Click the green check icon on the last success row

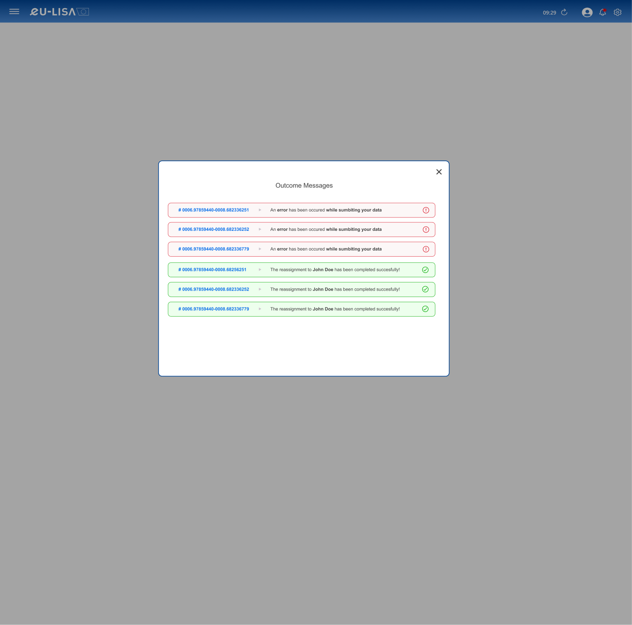point(425,309)
